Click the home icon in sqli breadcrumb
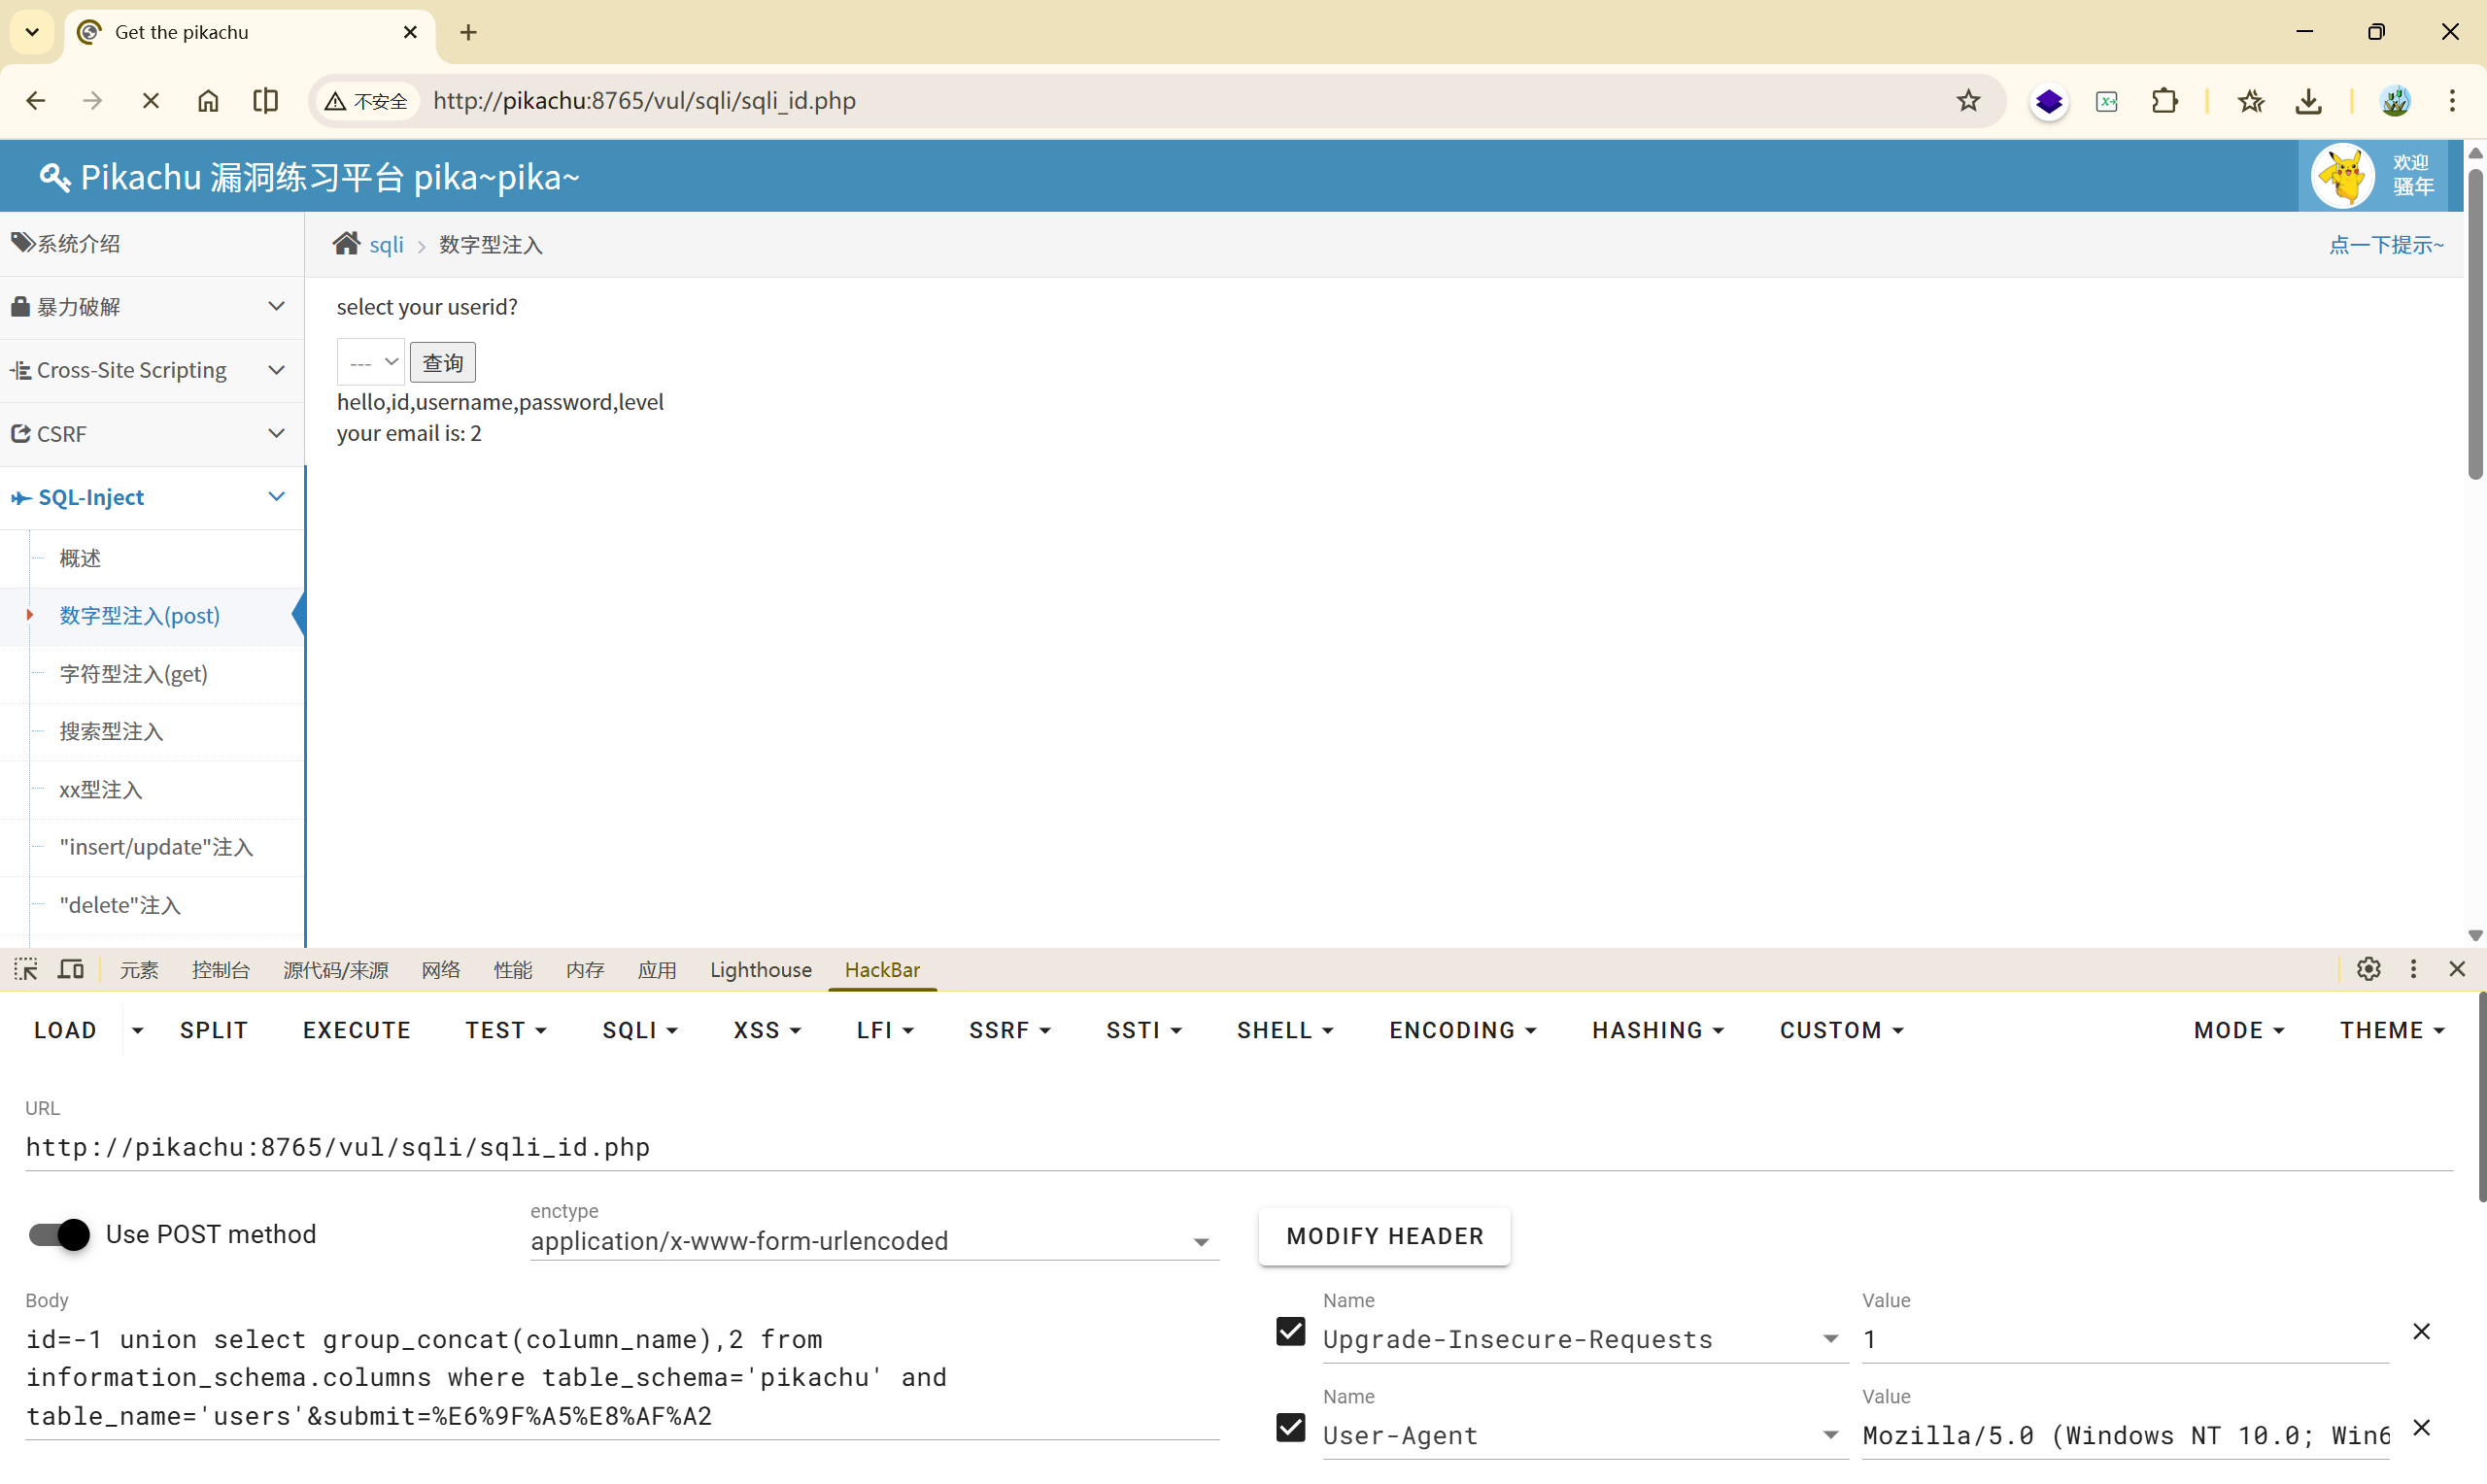Viewport: 2487px width, 1484px height. coord(346,244)
